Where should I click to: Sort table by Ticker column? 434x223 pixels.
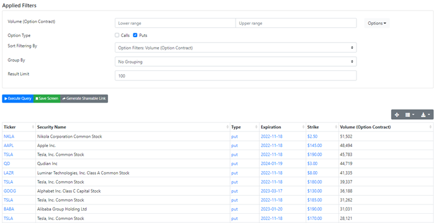point(19,127)
